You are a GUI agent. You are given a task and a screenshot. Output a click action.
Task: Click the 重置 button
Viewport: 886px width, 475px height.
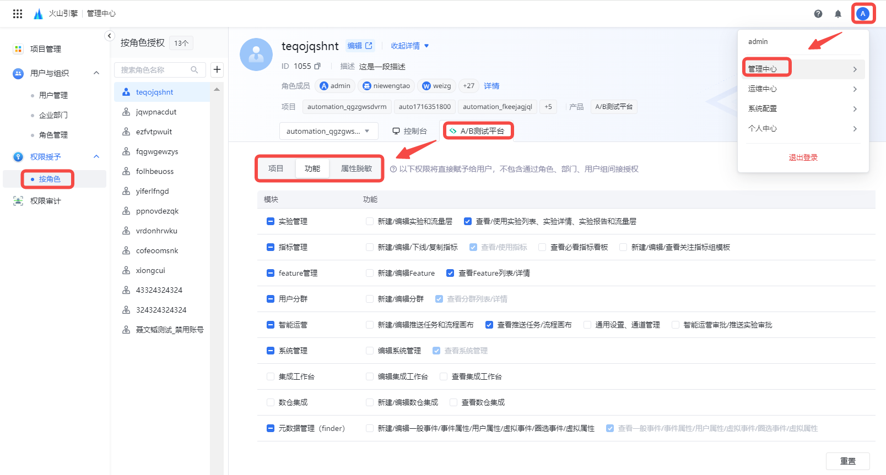click(847, 461)
